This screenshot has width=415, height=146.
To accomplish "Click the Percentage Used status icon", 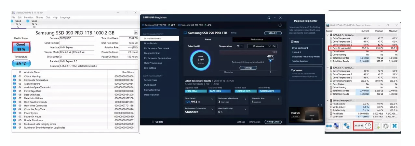I will 14,91.
